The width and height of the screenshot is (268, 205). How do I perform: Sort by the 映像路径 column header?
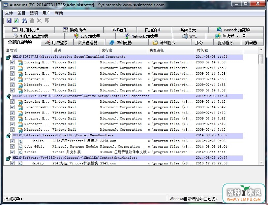171,50
